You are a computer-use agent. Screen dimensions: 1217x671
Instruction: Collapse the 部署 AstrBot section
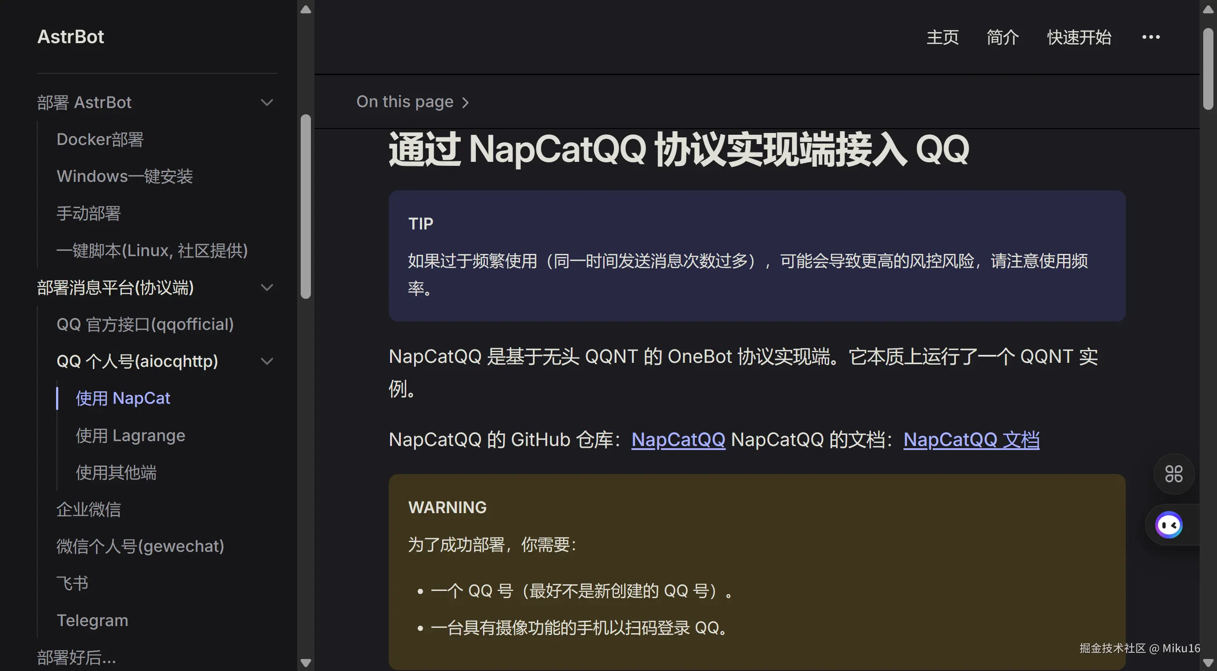267,102
